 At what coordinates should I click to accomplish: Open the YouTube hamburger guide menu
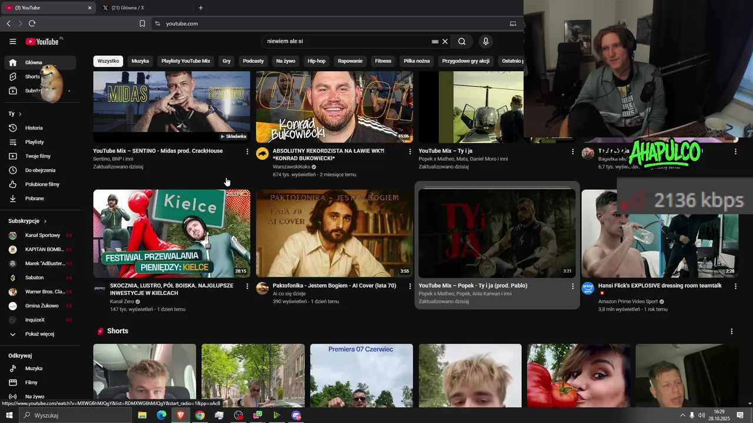click(x=12, y=41)
